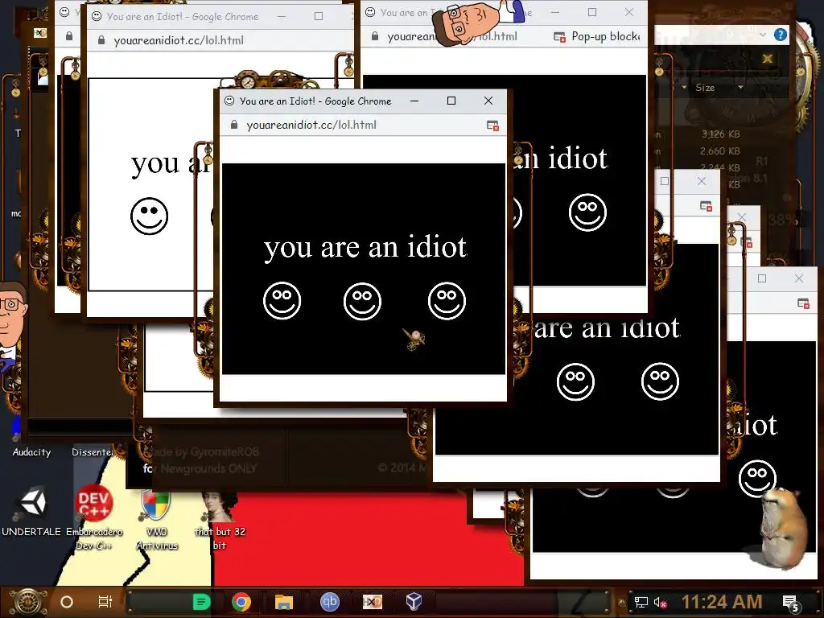
Task: Open the notification center with 5 badge
Action: 791,603
